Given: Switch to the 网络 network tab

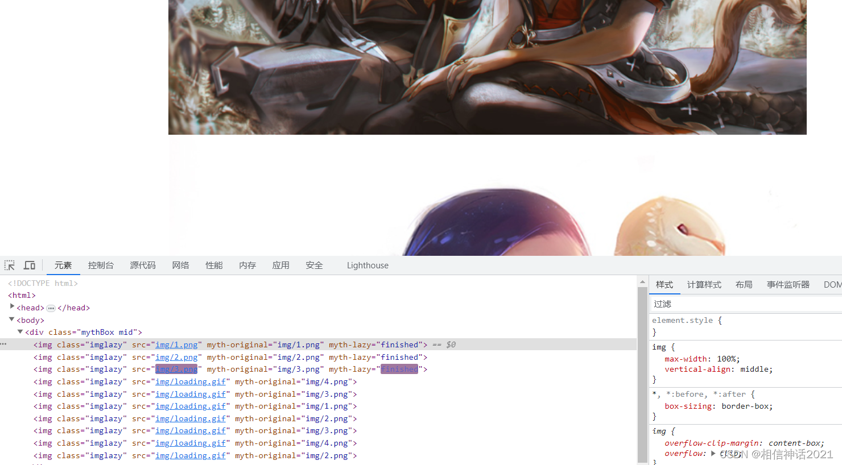Looking at the screenshot, I should 181,265.
